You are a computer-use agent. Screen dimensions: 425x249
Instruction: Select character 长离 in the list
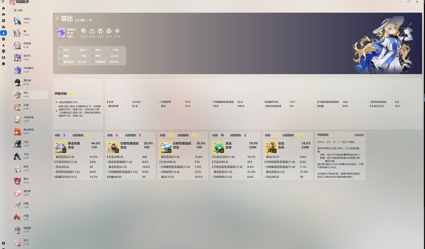(30, 107)
